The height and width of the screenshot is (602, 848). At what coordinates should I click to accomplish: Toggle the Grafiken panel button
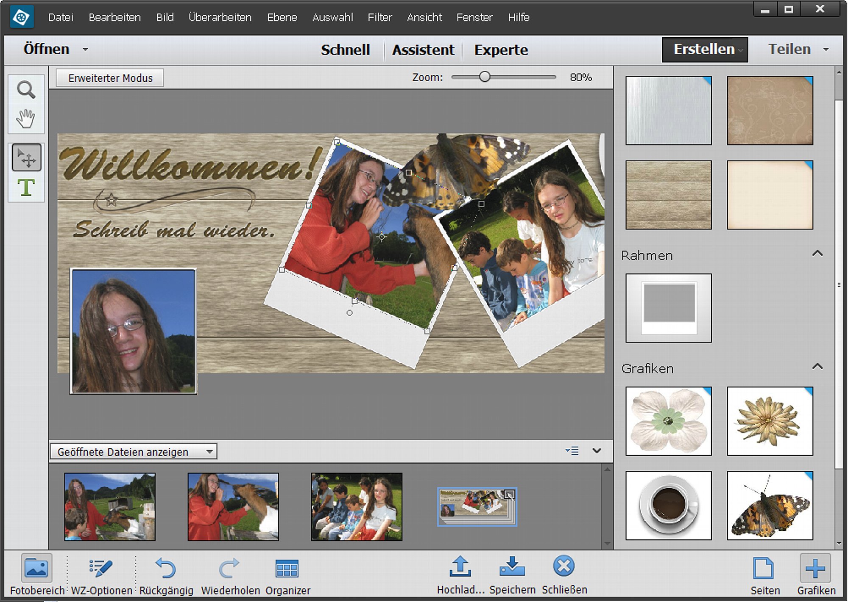coord(815,568)
